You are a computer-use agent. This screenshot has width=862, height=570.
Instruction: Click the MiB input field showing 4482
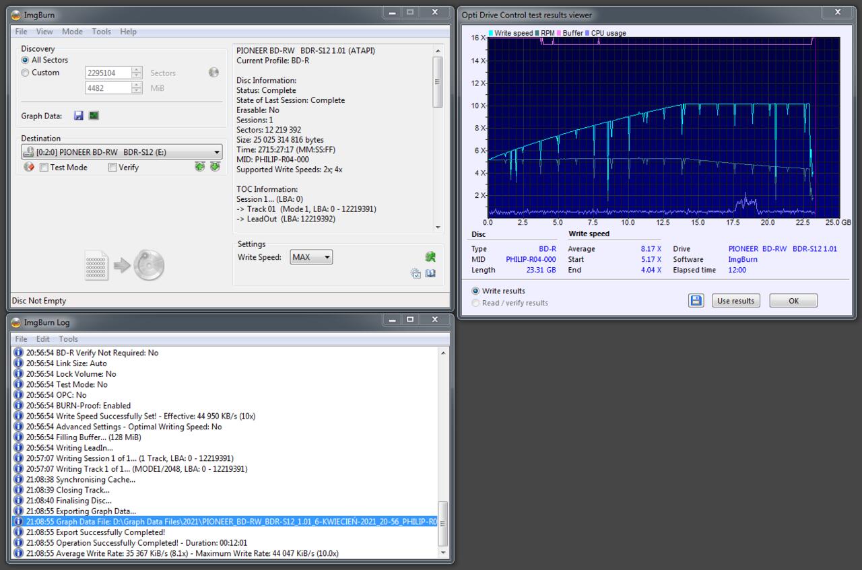tap(108, 87)
